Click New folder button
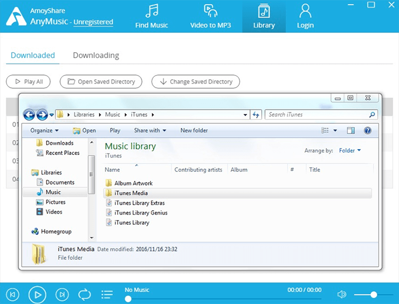 pos(194,130)
